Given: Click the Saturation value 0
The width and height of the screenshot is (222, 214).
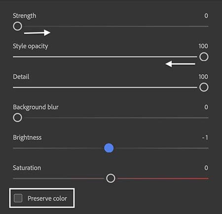Looking at the screenshot, I should click(x=206, y=168).
